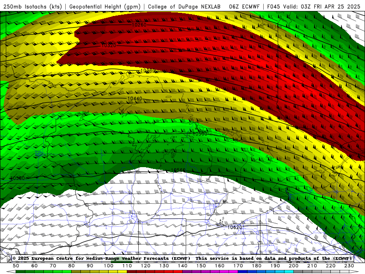This screenshot has height=274, width=365.
Task: Pick the 100 knot scale label
Action: 109,266
